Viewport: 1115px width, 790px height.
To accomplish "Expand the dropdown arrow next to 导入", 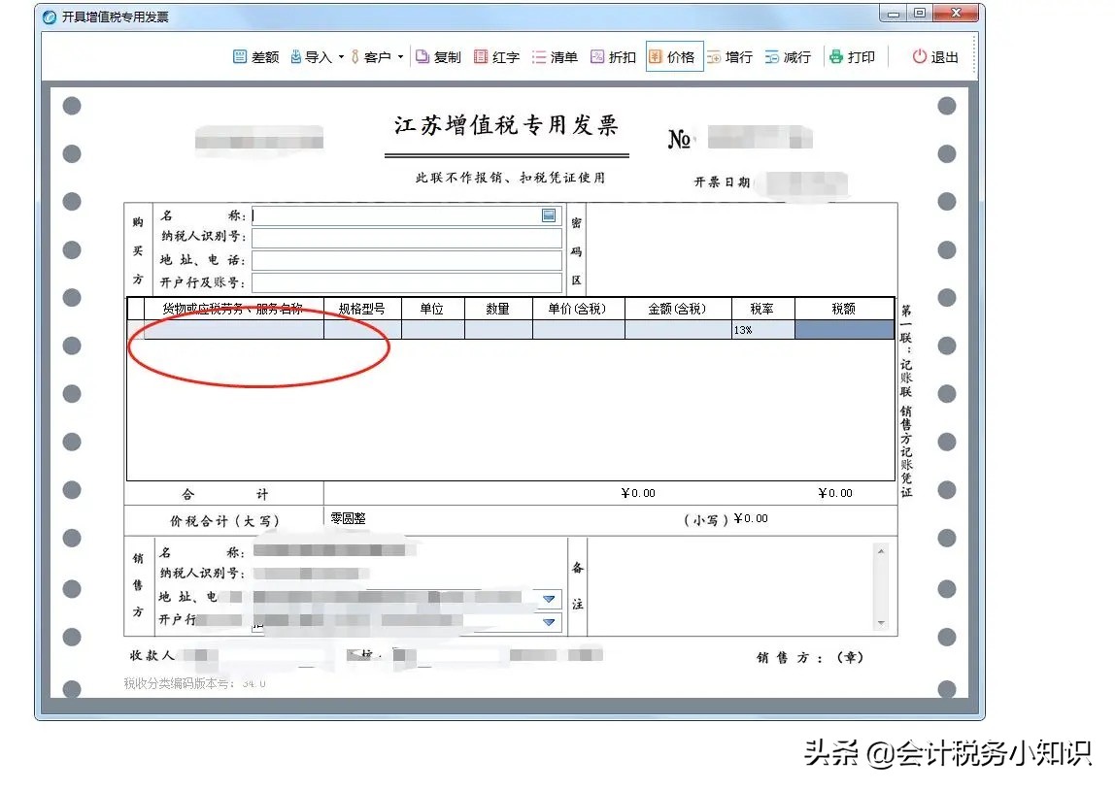I will point(339,56).
